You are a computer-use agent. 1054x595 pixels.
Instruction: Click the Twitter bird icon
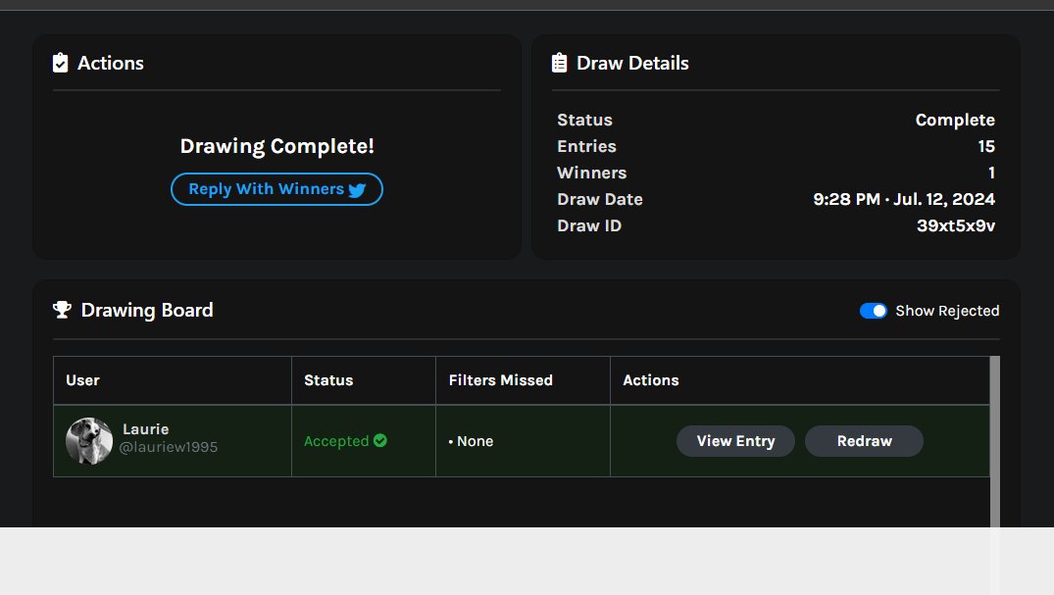click(358, 190)
